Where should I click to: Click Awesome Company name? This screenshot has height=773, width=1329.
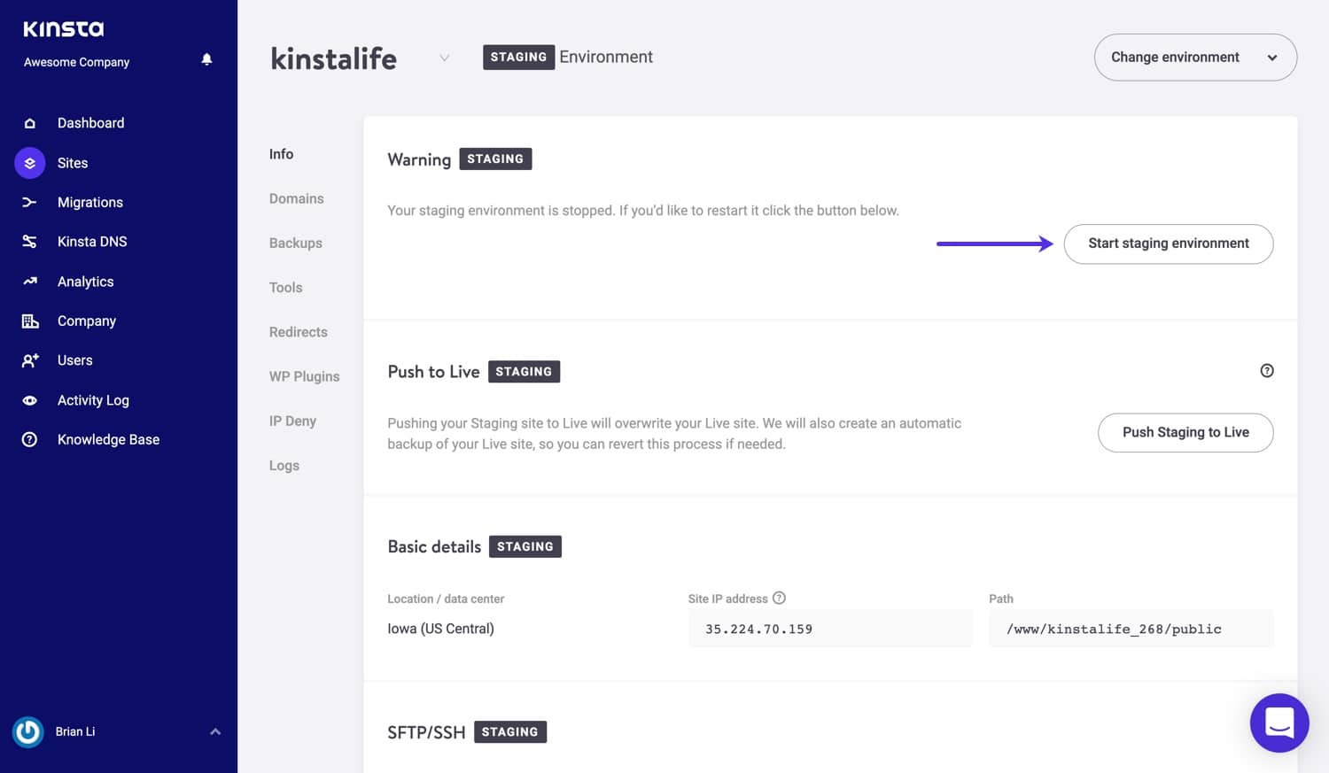pos(77,62)
